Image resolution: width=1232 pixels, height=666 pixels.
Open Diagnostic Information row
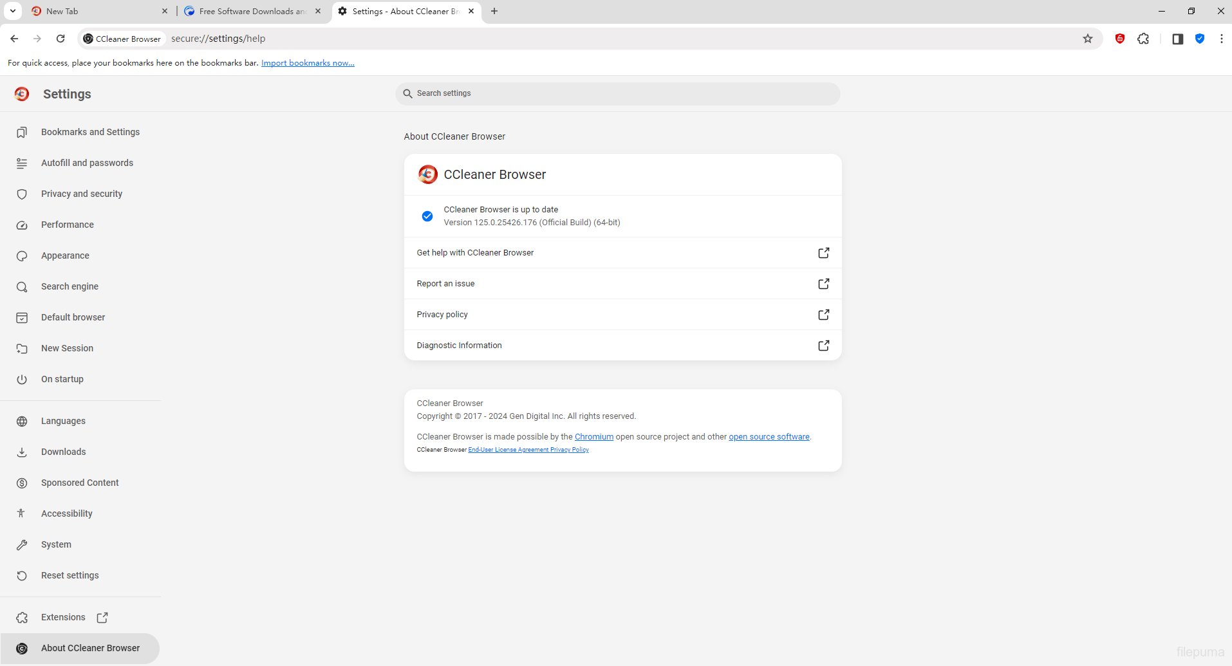622,346
